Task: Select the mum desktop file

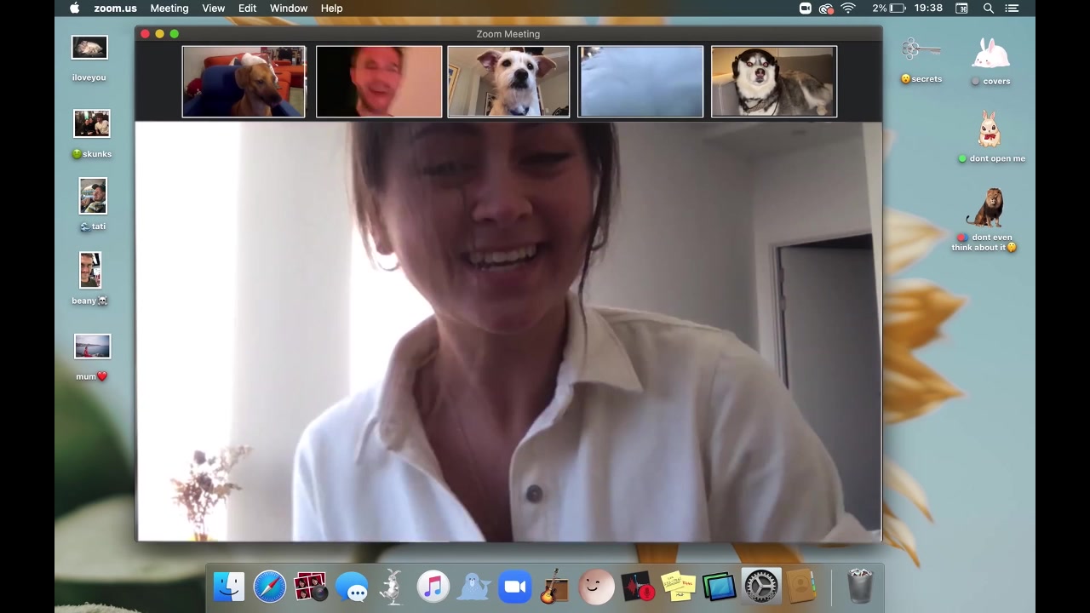Action: point(92,358)
